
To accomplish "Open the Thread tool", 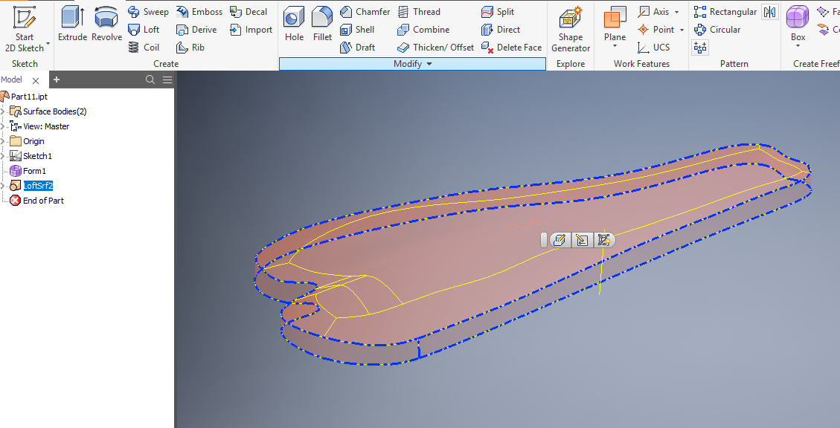I will [420, 11].
